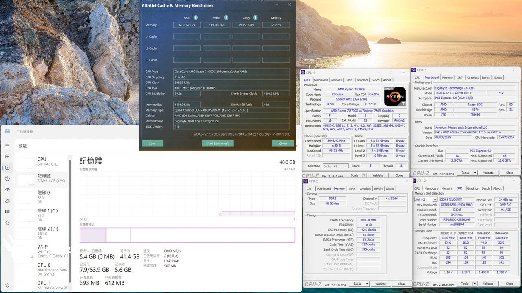Image resolution: width=522 pixels, height=293 pixels.
Task: Open Services icon in Task Manager sidebar
Action: point(7,223)
